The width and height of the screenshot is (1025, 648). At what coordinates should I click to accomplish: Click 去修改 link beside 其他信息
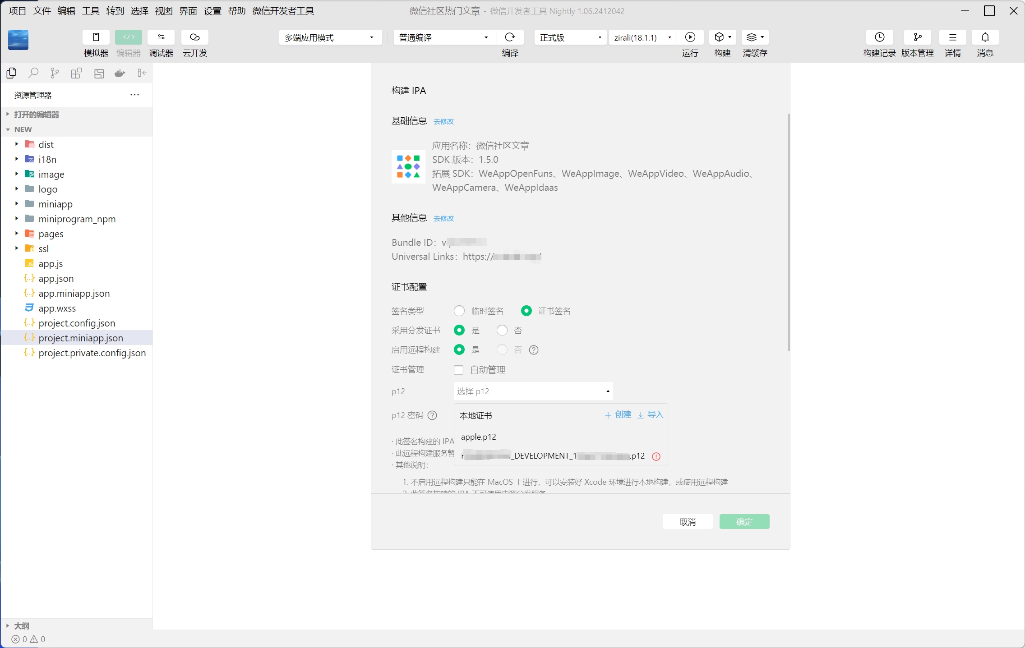point(443,218)
